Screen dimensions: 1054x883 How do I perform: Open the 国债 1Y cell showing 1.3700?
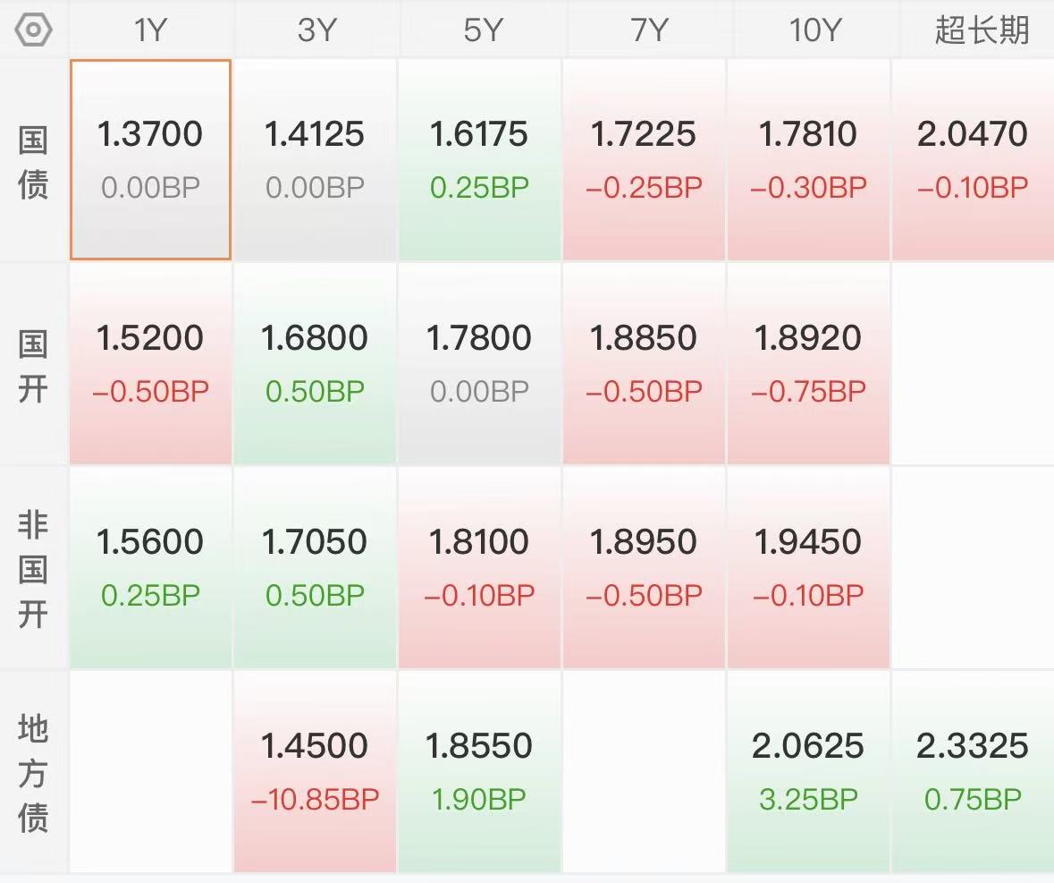click(x=150, y=160)
